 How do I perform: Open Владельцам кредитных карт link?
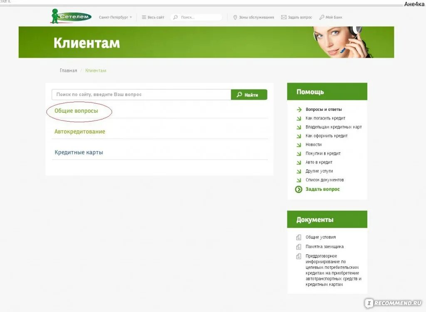point(334,127)
